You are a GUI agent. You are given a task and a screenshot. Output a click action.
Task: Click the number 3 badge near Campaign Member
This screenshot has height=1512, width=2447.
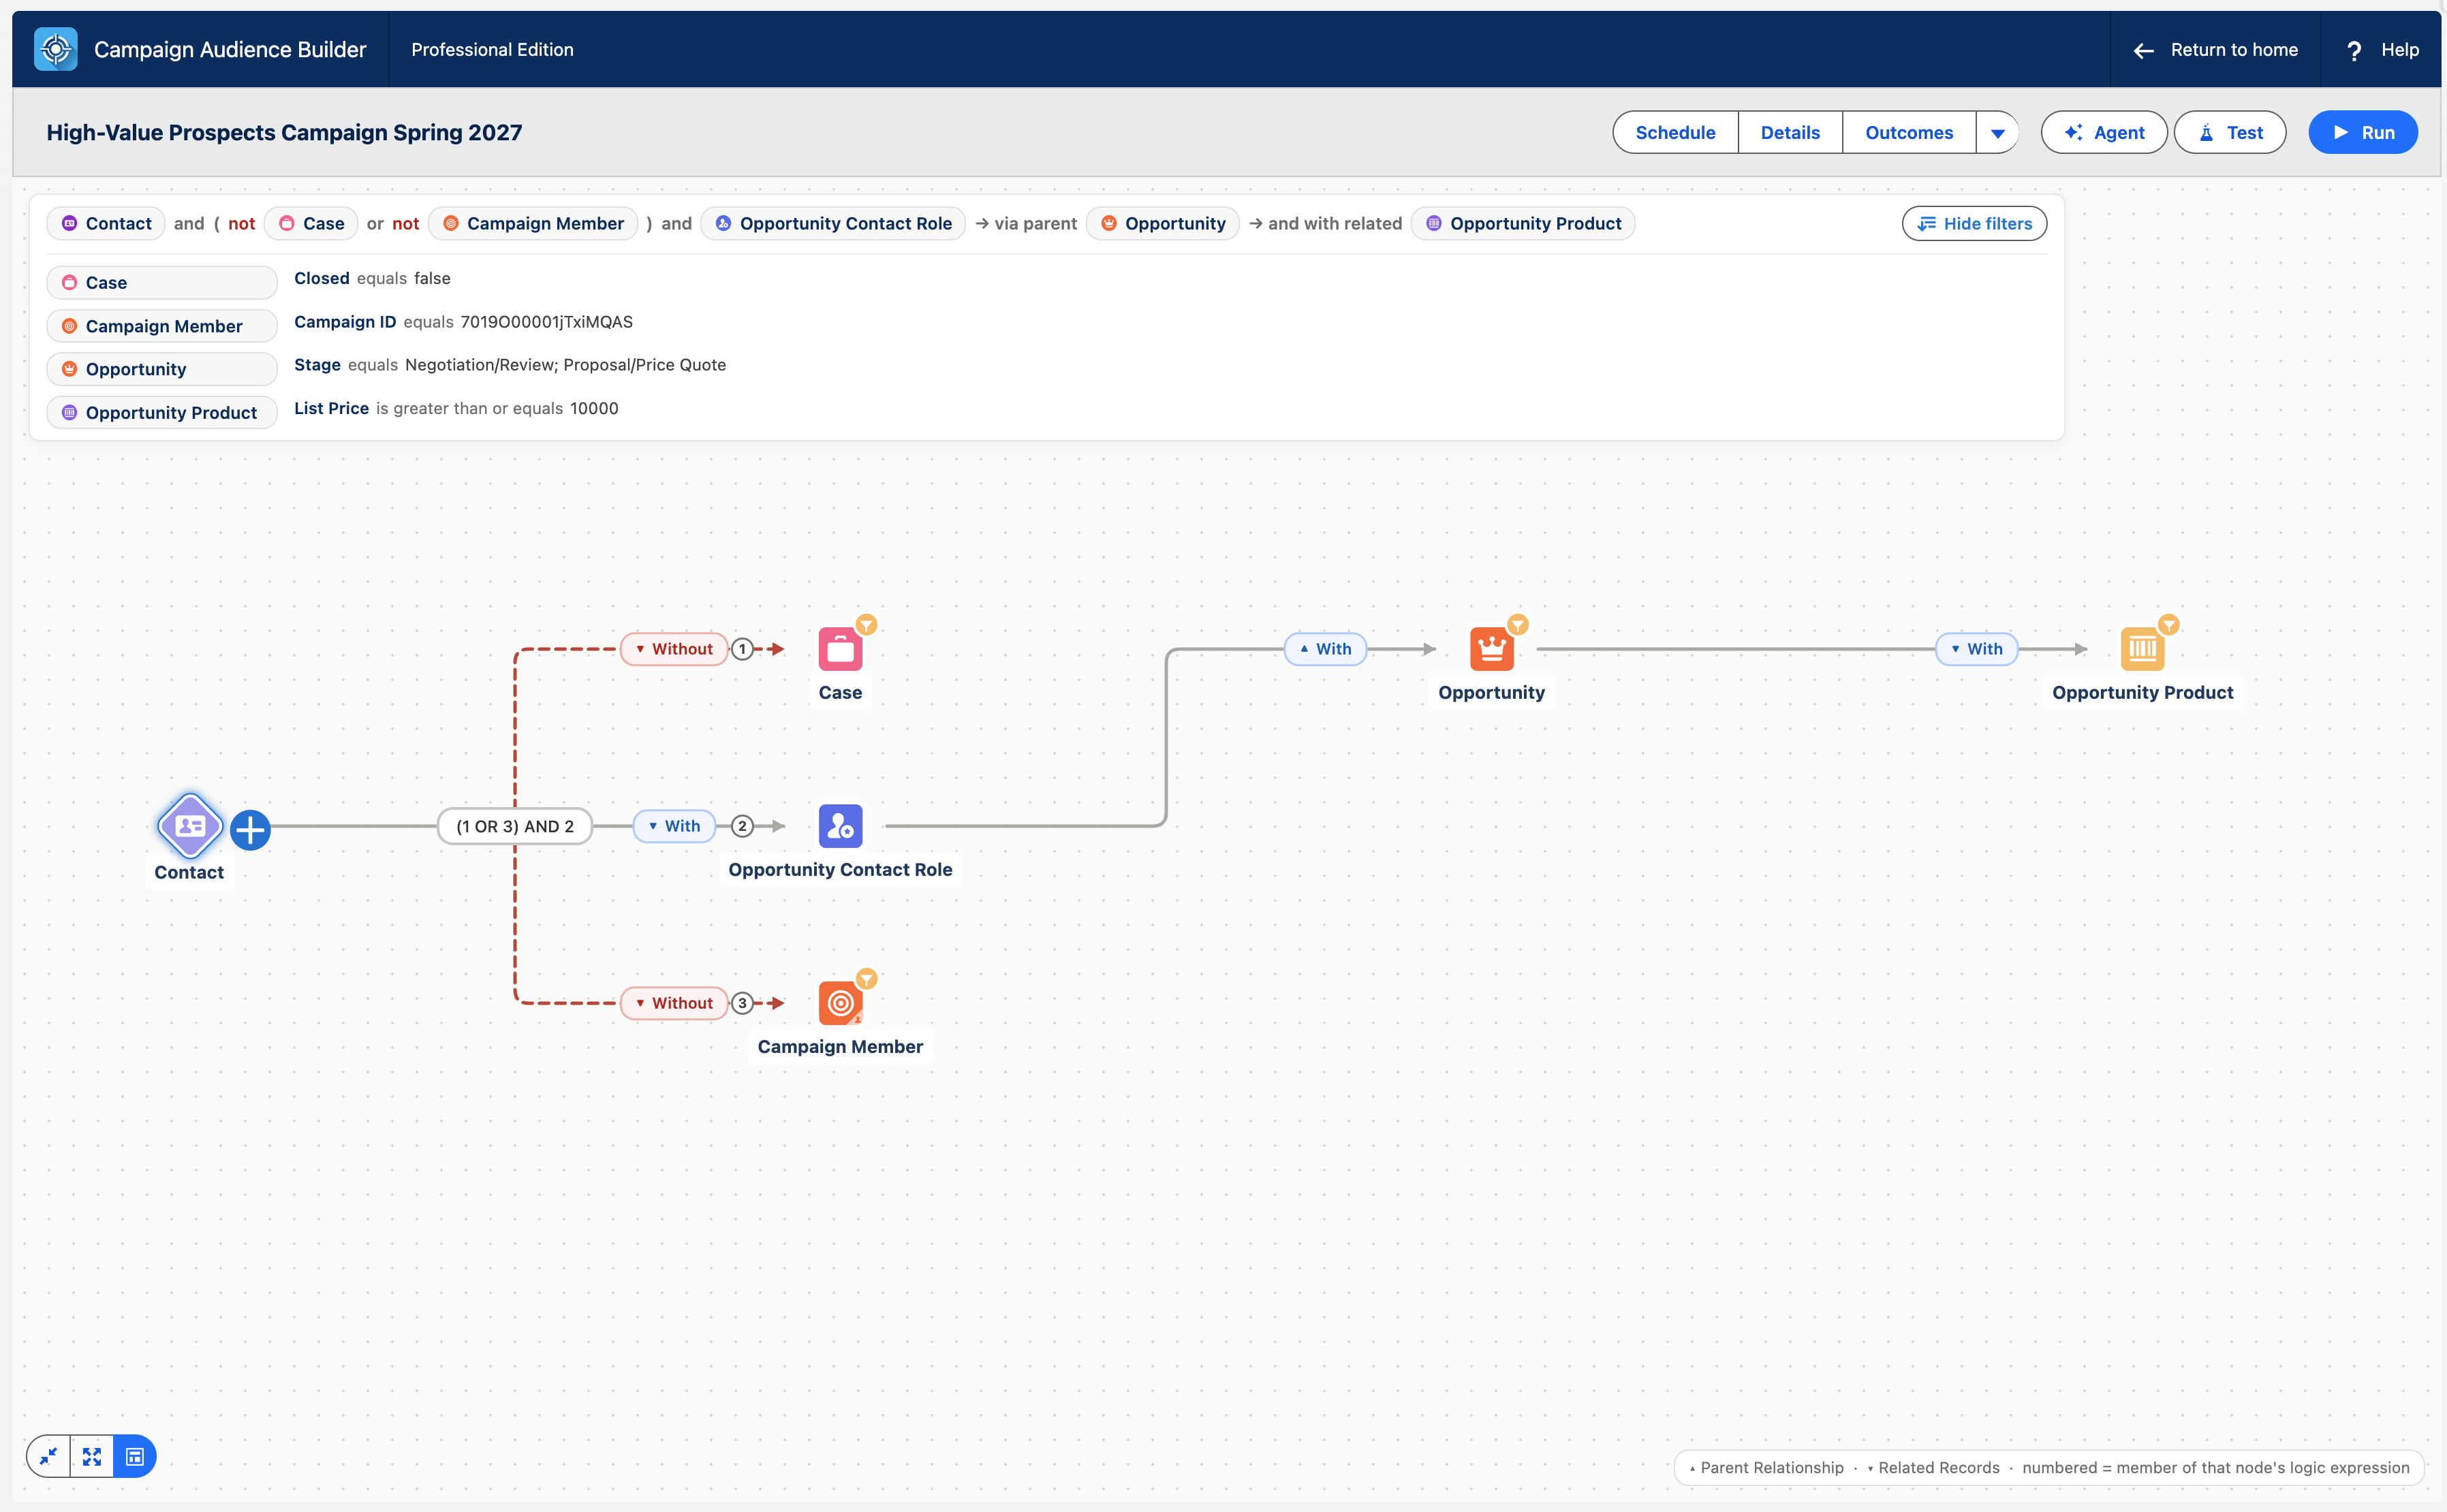742,1003
